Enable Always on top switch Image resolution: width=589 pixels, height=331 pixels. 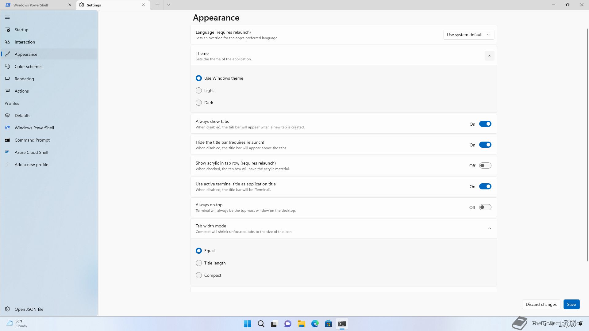(485, 207)
